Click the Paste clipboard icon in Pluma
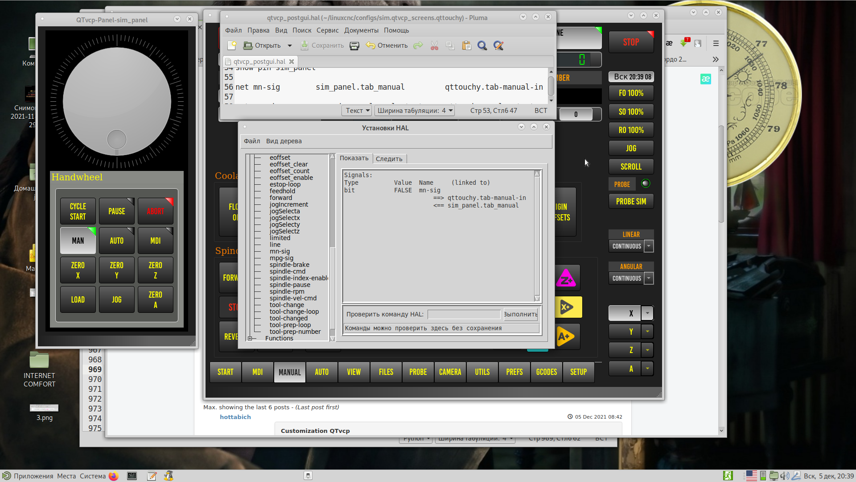The width and height of the screenshot is (856, 482). (x=466, y=46)
